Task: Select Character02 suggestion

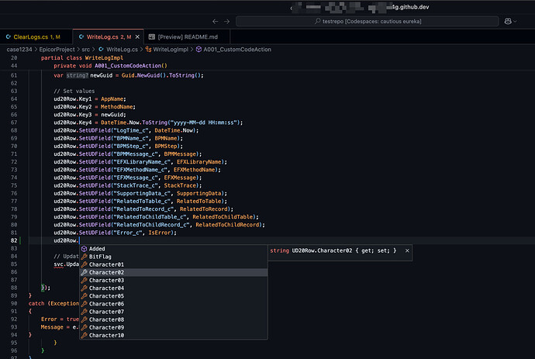Action: 174,272
